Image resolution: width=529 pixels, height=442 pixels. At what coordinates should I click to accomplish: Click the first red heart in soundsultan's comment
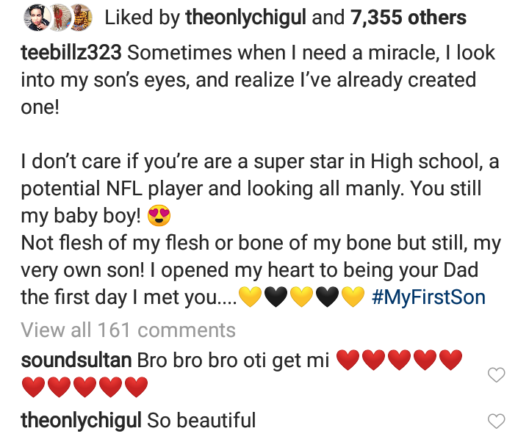347,361
